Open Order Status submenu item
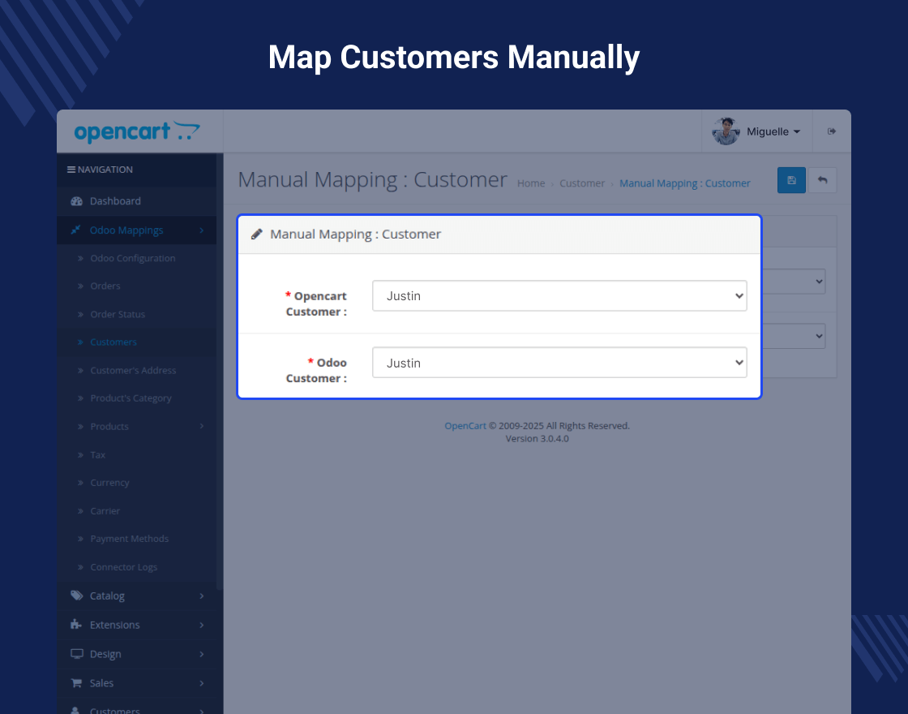Image resolution: width=908 pixels, height=714 pixels. tap(118, 315)
